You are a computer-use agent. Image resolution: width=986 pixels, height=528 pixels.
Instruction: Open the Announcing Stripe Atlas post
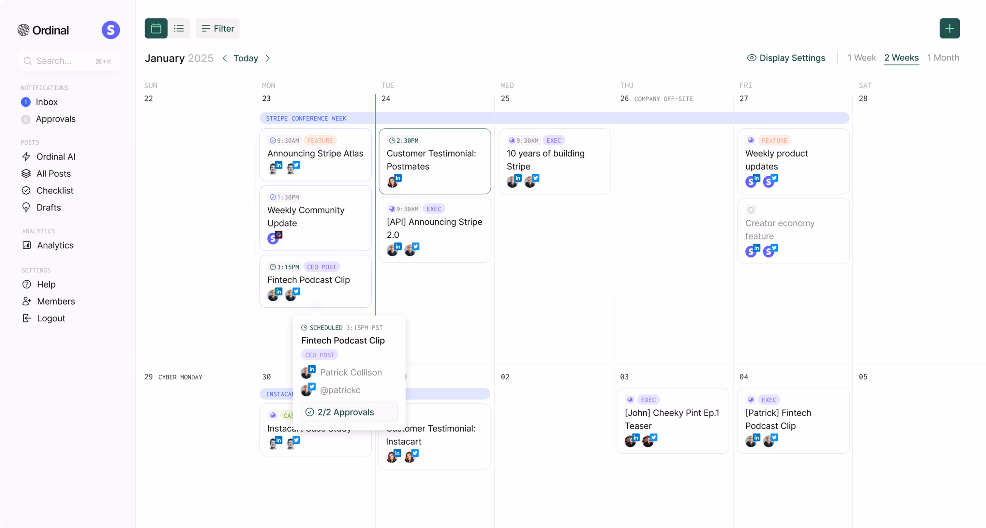tap(315, 154)
